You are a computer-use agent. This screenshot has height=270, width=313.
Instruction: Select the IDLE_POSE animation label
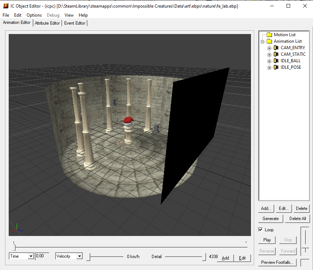click(291, 68)
